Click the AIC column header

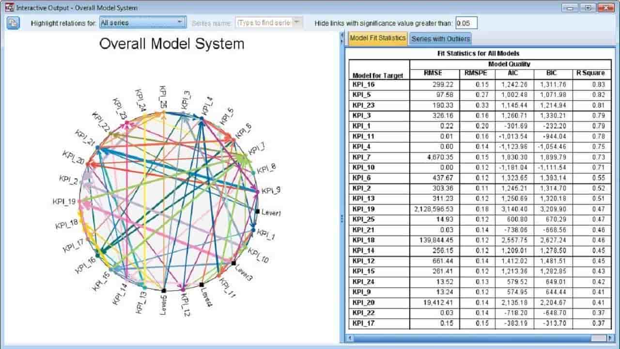click(512, 73)
